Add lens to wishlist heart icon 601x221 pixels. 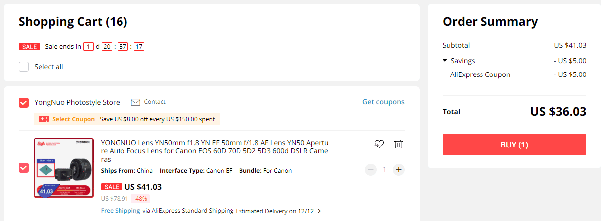[x=379, y=144]
